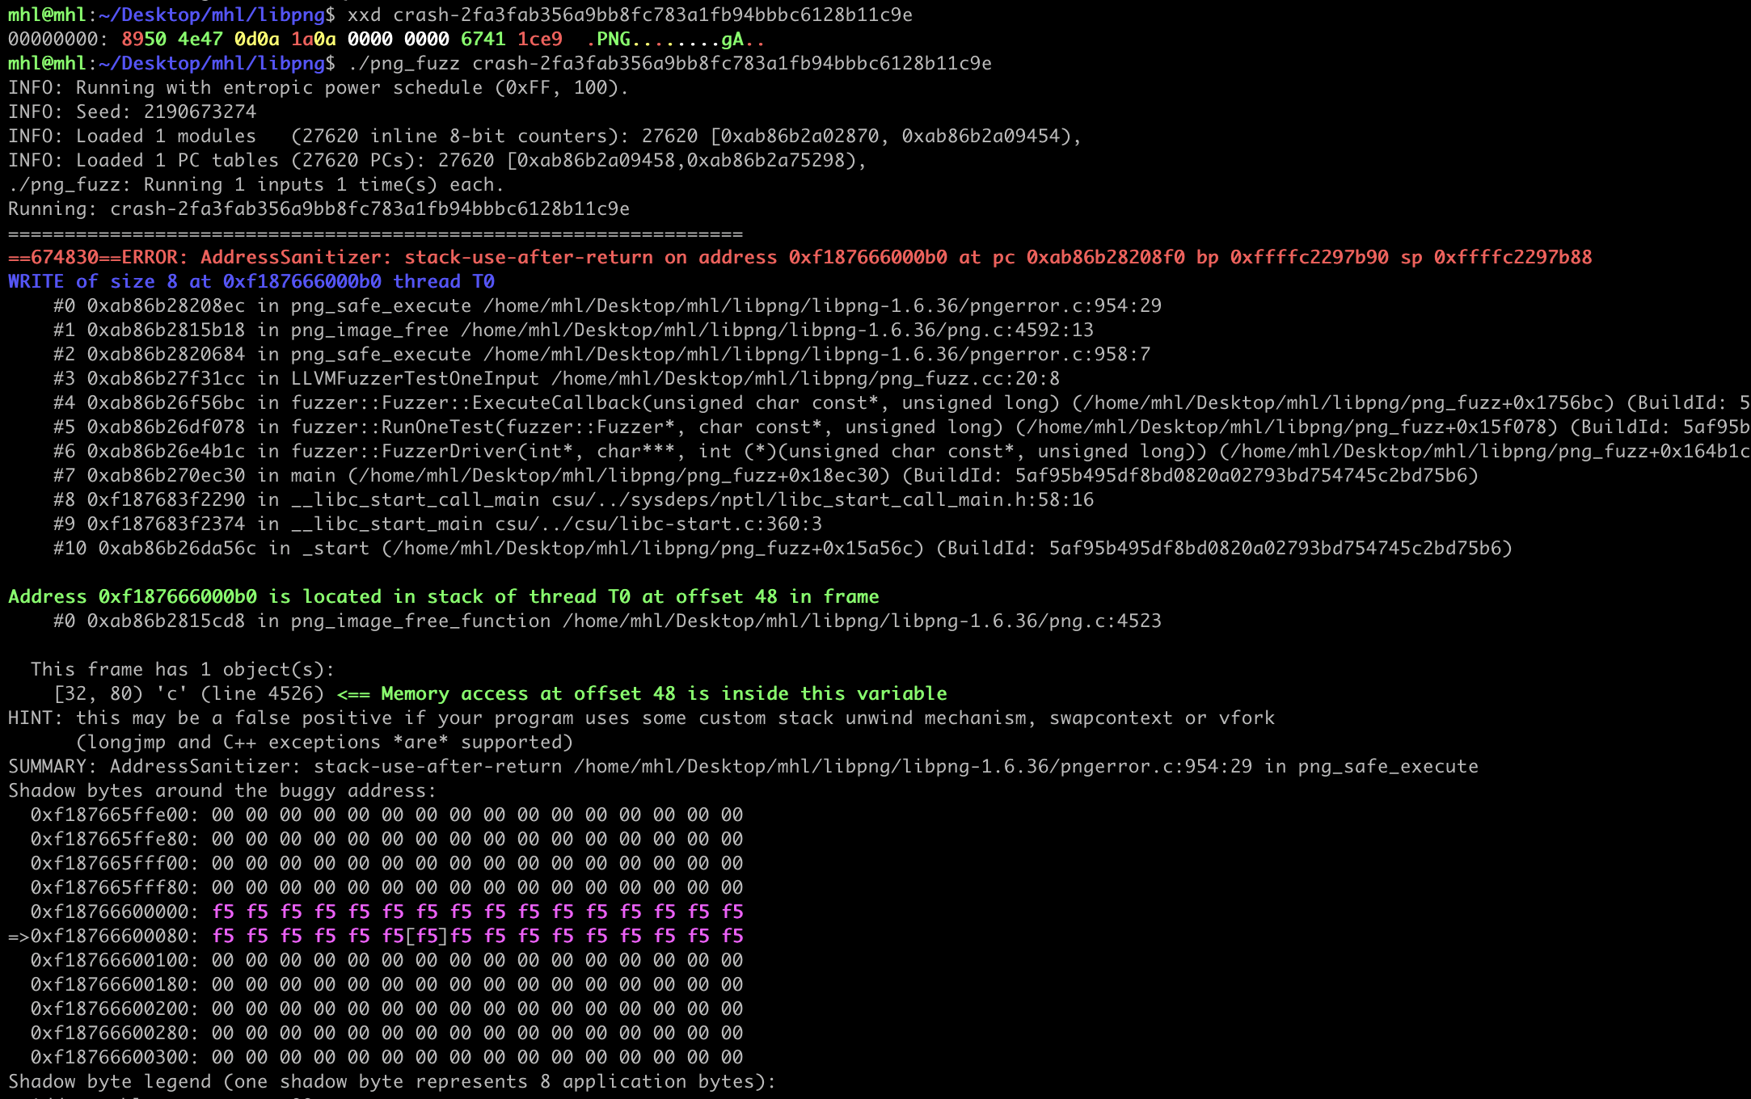The height and width of the screenshot is (1099, 1751).
Task: Click the 'This frame has 1 object(s)' line
Action: click(182, 669)
